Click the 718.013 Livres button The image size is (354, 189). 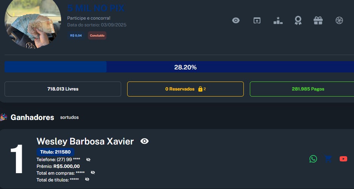pos(63,89)
